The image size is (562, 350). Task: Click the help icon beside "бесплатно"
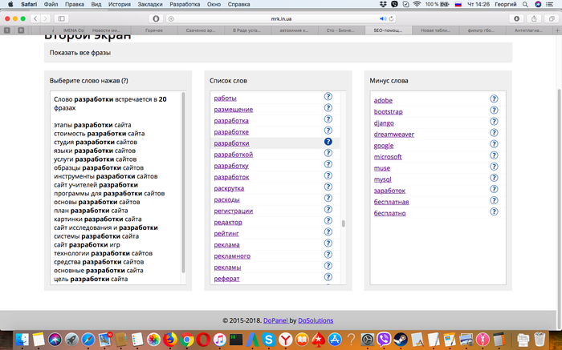coord(495,214)
